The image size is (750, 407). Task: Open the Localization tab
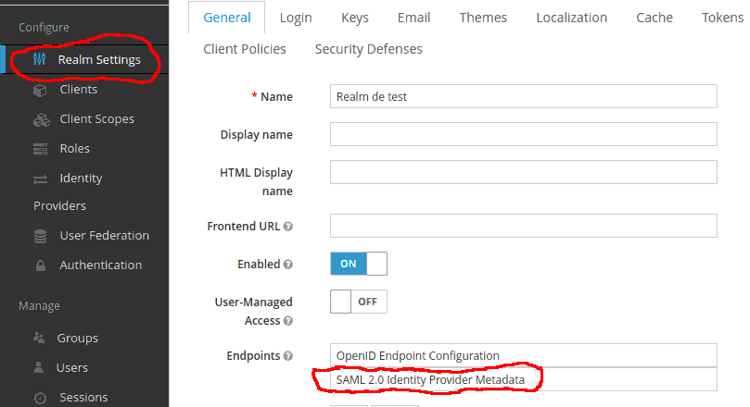click(572, 18)
